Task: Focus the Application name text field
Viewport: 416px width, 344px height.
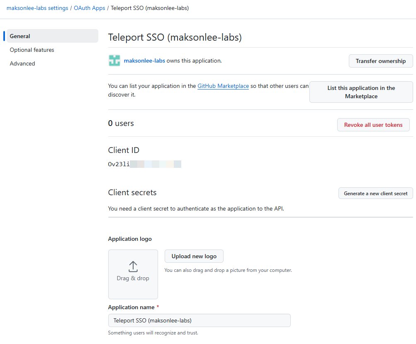Action: (x=199, y=320)
